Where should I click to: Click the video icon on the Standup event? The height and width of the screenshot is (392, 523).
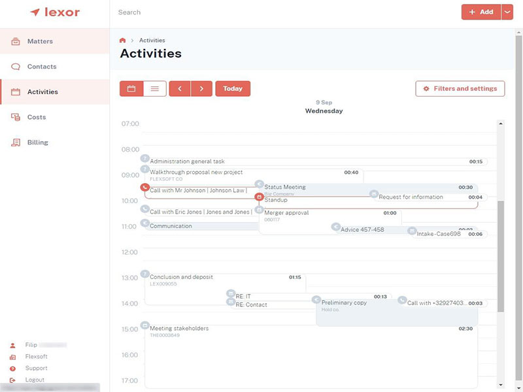click(261, 196)
